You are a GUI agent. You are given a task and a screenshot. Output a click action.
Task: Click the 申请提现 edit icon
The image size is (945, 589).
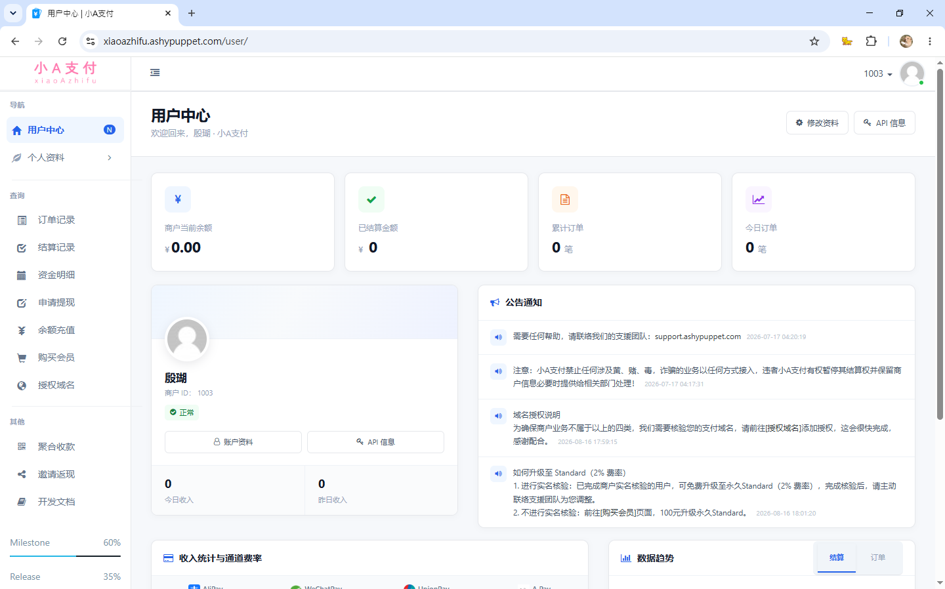22,303
